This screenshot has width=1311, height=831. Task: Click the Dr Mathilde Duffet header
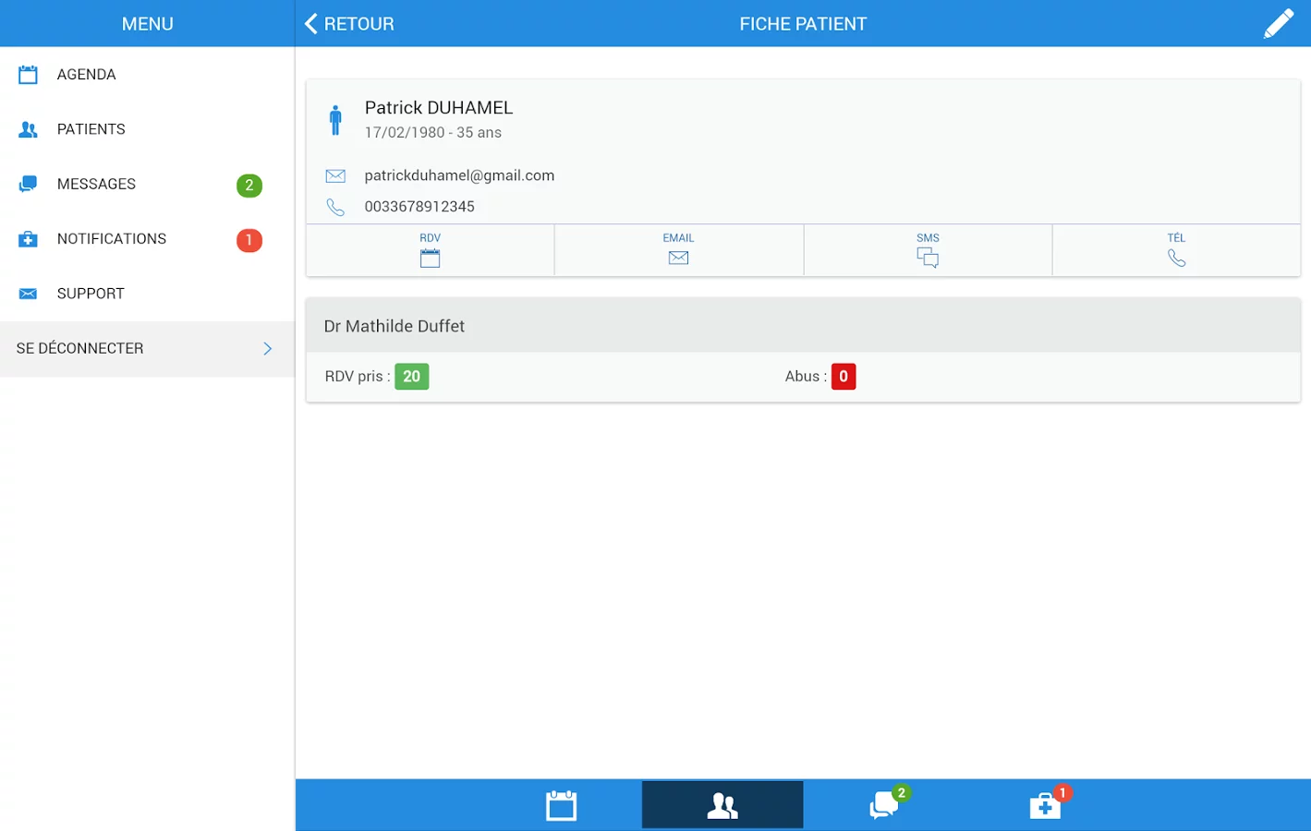pos(395,326)
